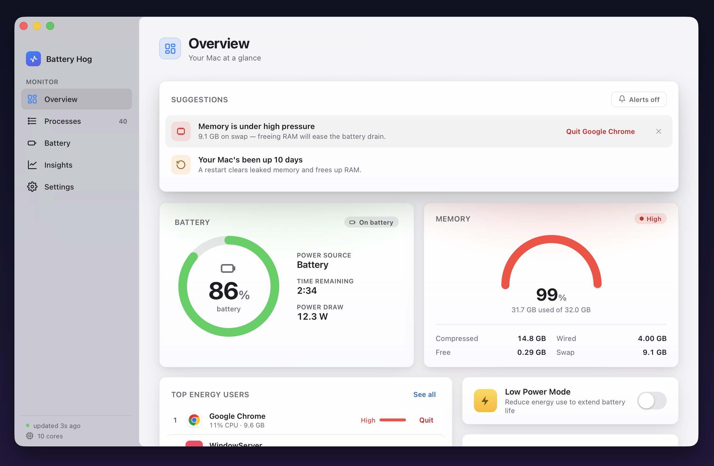714x466 pixels.
Task: Click the Battery Hog app logo icon
Action: [33, 59]
